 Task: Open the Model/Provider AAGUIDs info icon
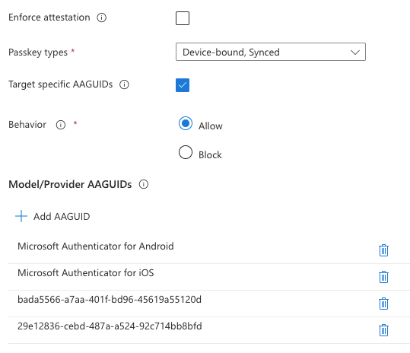tap(144, 184)
